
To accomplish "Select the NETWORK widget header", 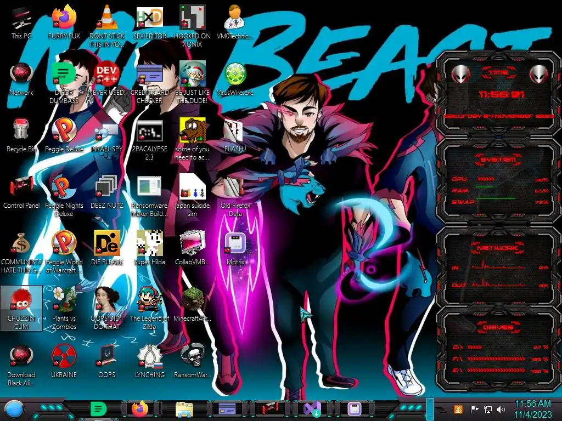I will [x=498, y=248].
